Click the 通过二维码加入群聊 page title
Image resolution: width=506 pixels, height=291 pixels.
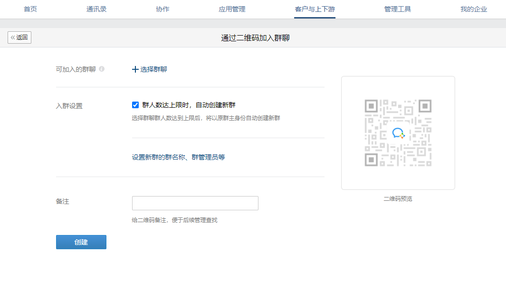(255, 38)
